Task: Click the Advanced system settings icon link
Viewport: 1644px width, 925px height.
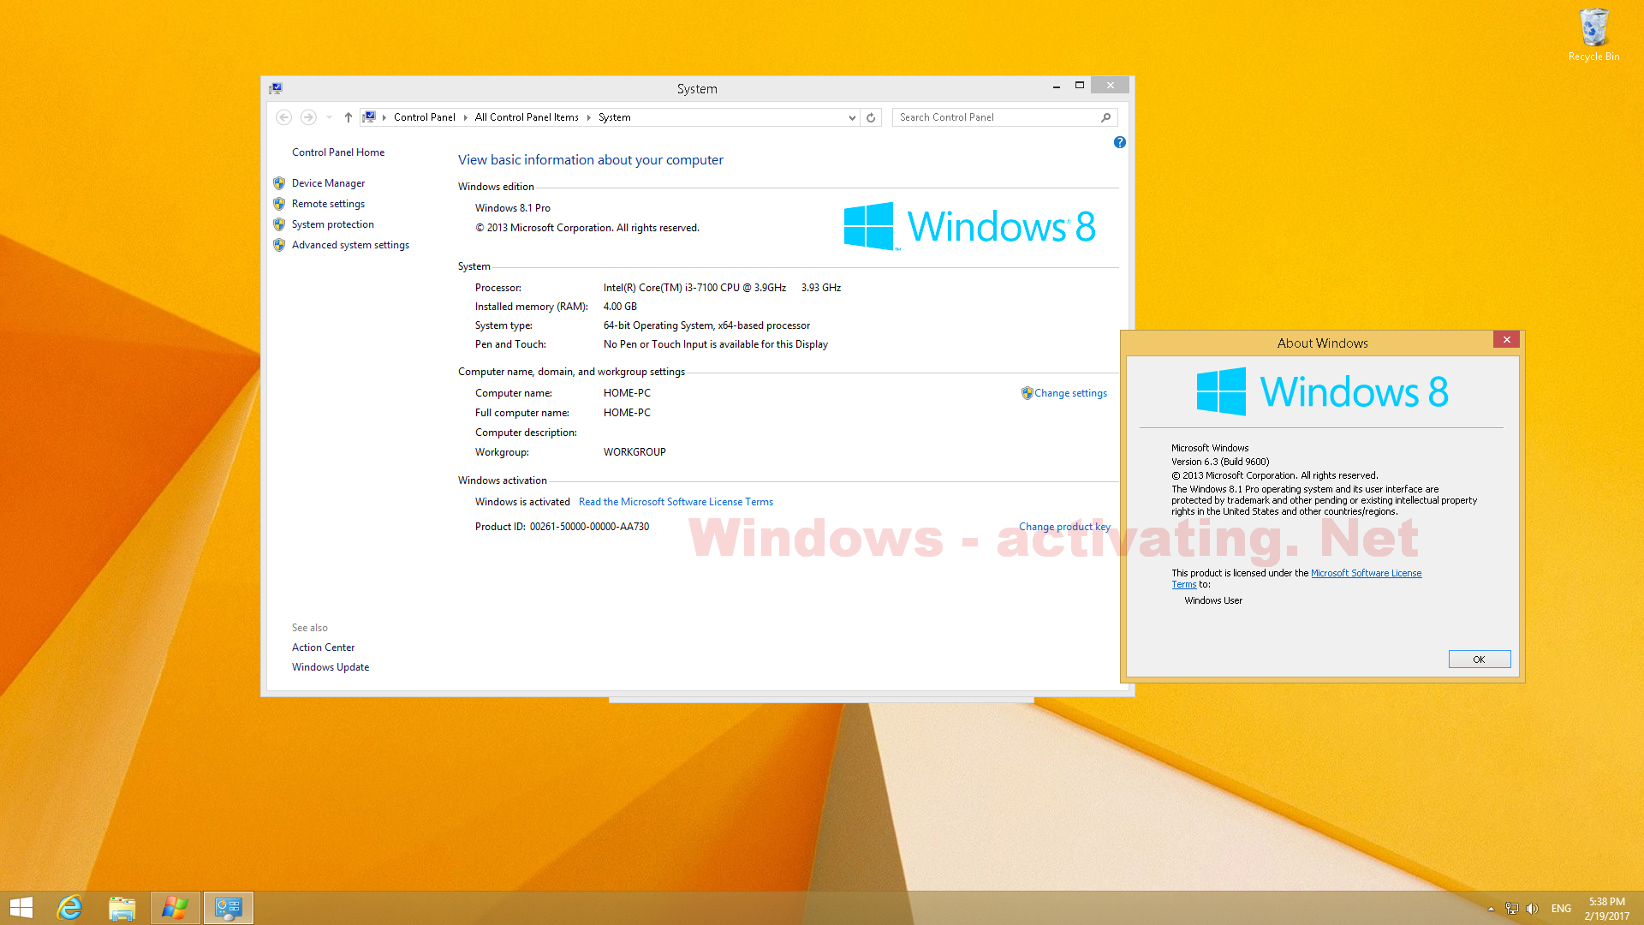Action: pos(350,244)
